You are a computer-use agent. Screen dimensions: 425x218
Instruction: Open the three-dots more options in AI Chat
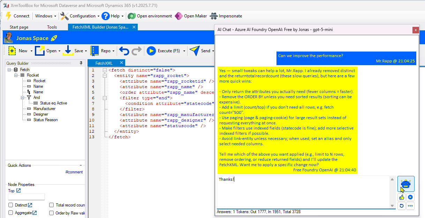tap(410, 206)
